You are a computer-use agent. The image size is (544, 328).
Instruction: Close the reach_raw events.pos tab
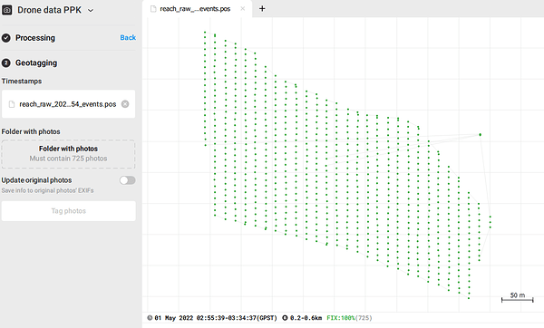point(242,9)
